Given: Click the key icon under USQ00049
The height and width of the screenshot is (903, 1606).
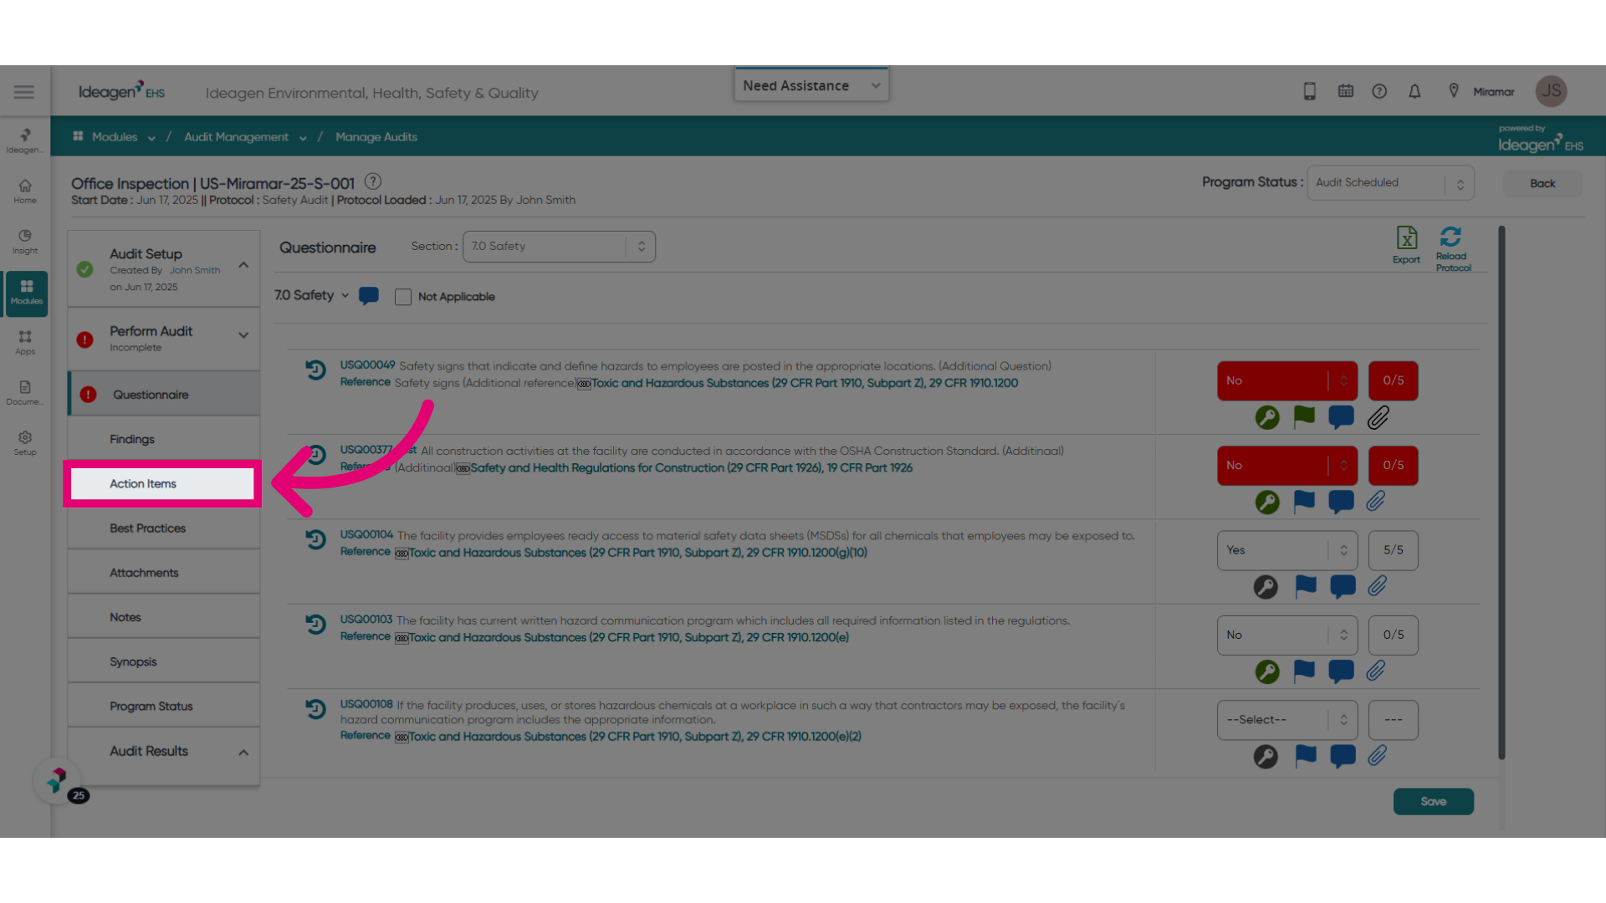Looking at the screenshot, I should 1267,417.
